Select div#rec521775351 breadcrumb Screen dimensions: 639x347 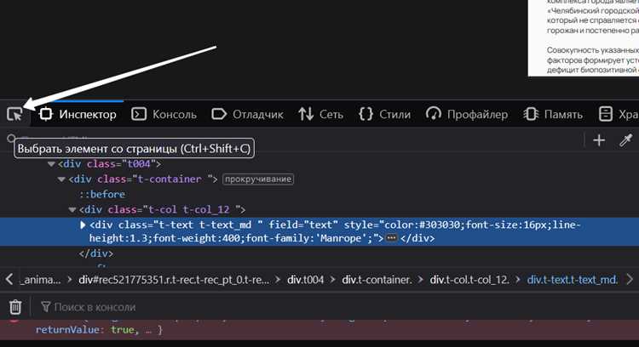point(174,280)
